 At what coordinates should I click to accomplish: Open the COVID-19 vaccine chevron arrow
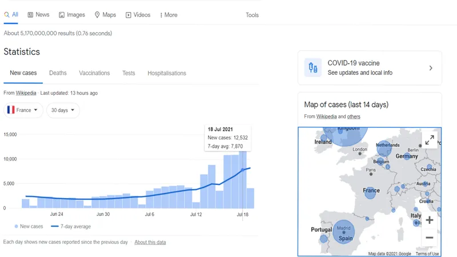click(x=431, y=68)
